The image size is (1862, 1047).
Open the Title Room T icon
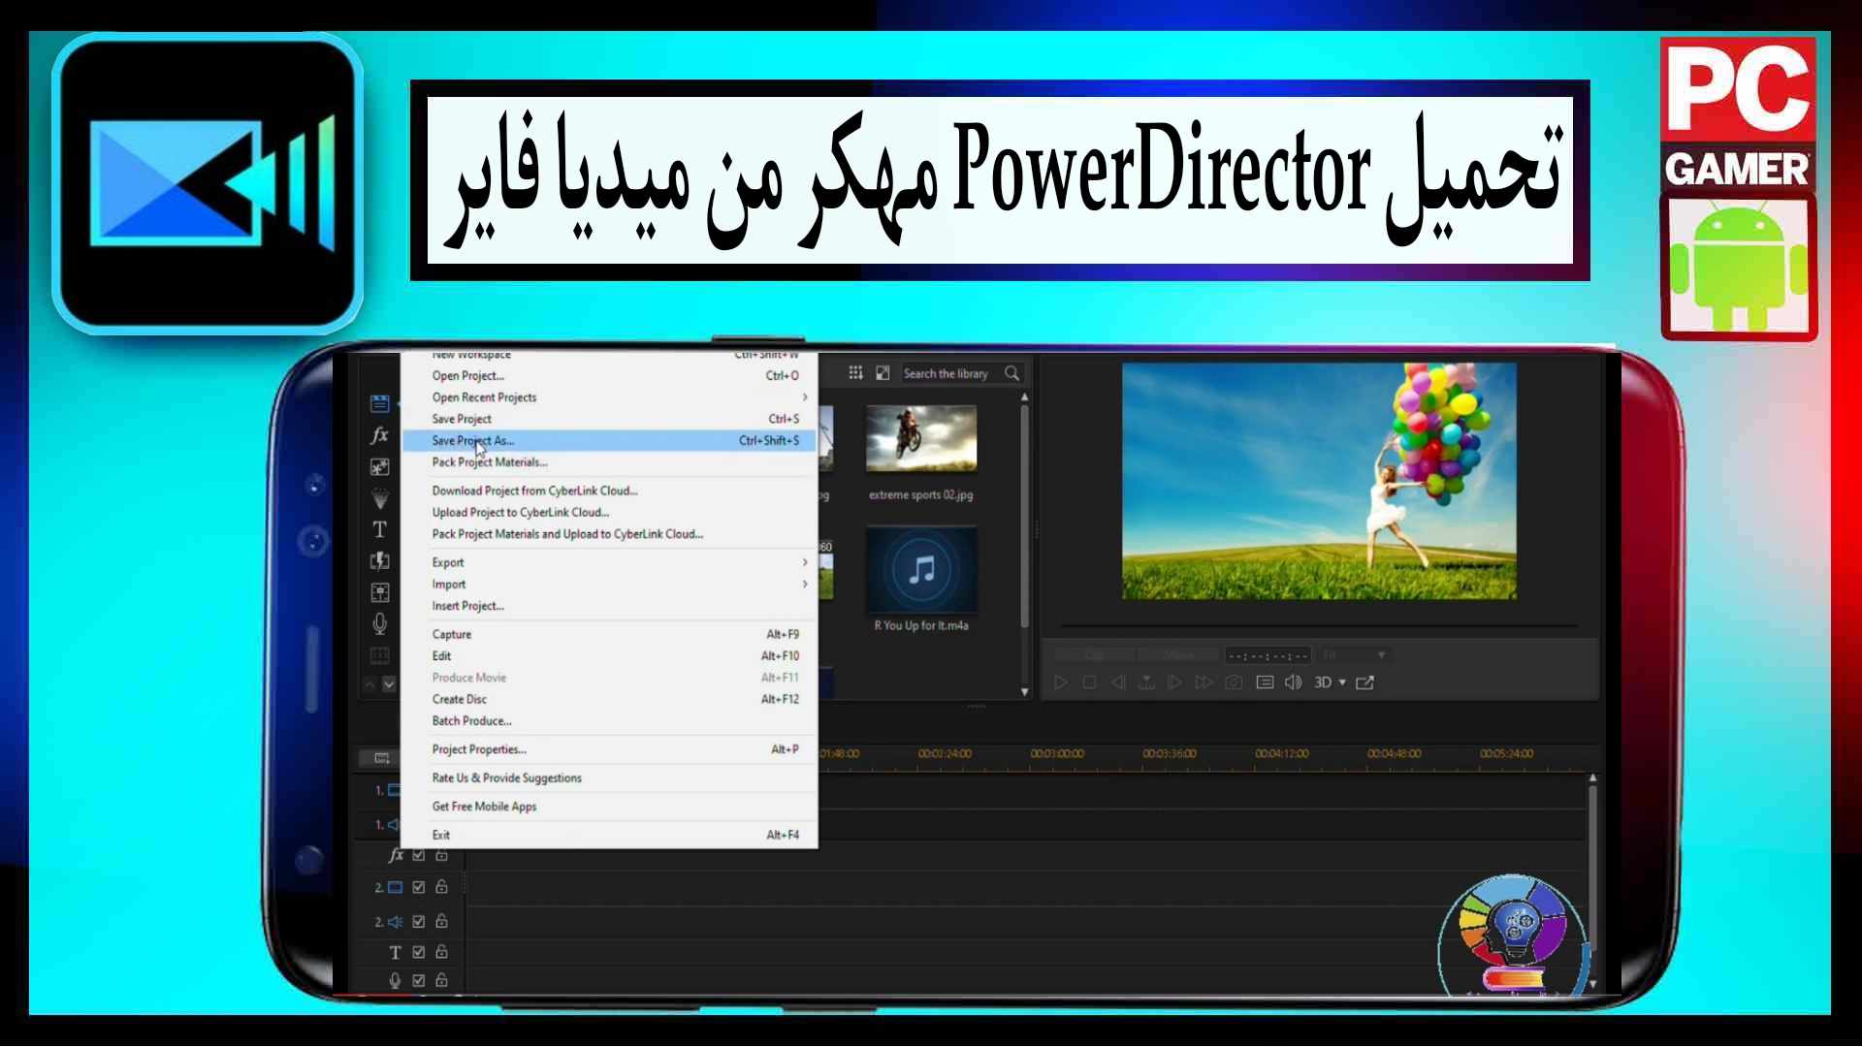[379, 529]
